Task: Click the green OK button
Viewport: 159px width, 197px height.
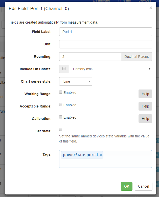Action: point(126,186)
